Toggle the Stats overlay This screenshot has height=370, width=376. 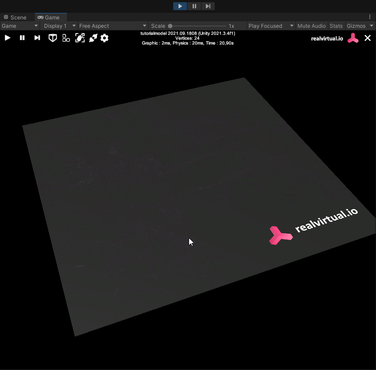coord(336,26)
